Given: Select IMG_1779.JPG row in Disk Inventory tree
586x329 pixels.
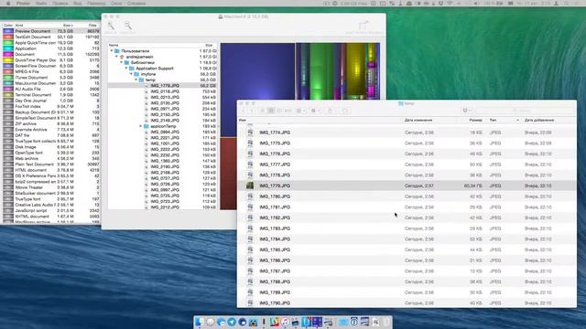Looking at the screenshot, I should pyautogui.click(x=163, y=86).
